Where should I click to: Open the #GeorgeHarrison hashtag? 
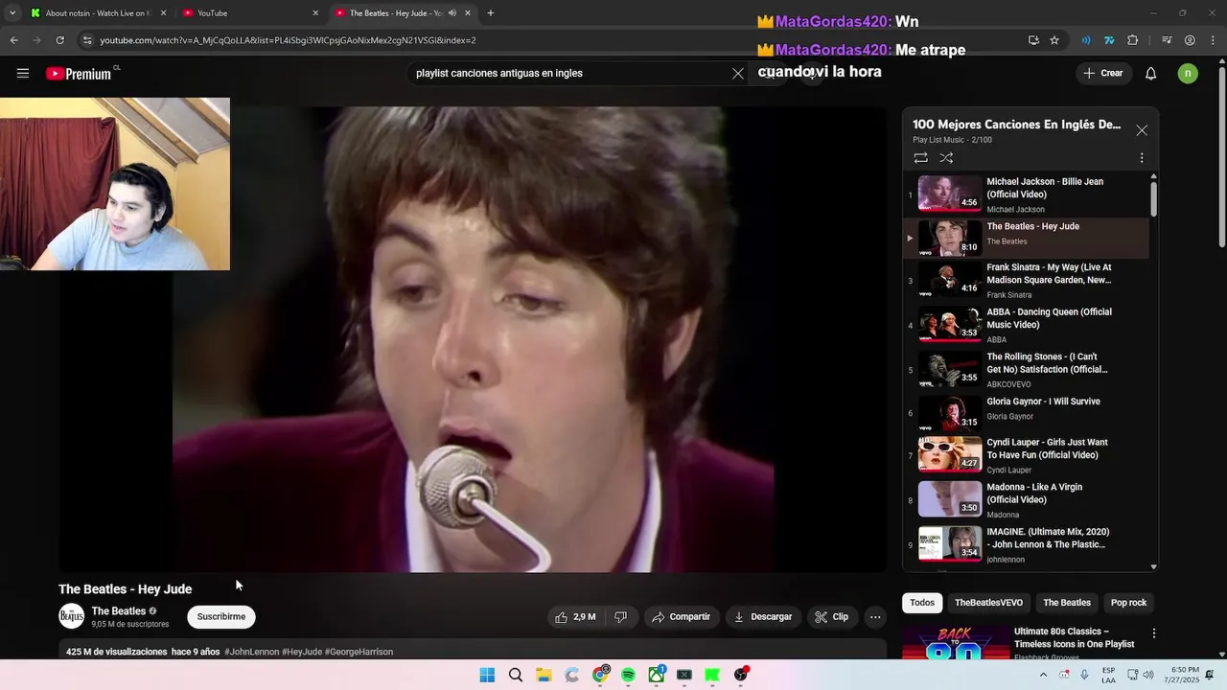[x=359, y=652]
